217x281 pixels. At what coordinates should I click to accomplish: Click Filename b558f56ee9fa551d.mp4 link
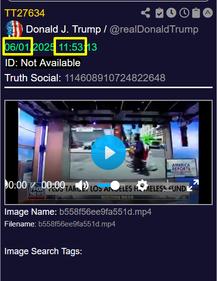click(x=77, y=224)
